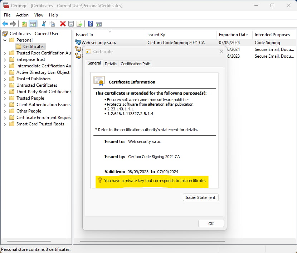This screenshot has height=253, width=297.
Task: Select the Trusted Publishers folder
Action: tap(33, 79)
